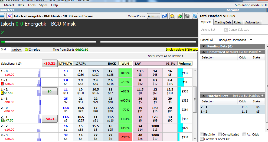Click the WoM column header

tap(125, 64)
